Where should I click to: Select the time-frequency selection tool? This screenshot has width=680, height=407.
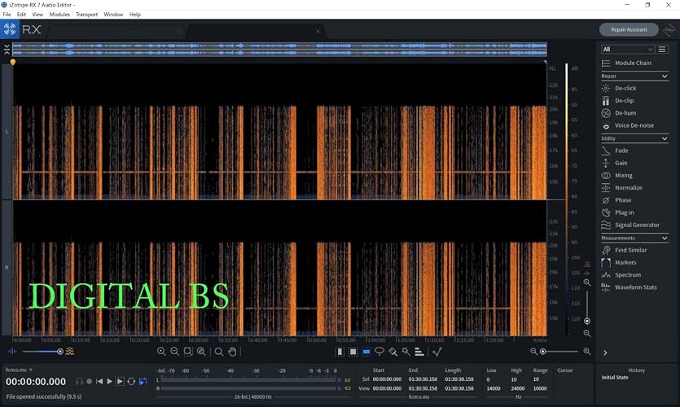353,352
